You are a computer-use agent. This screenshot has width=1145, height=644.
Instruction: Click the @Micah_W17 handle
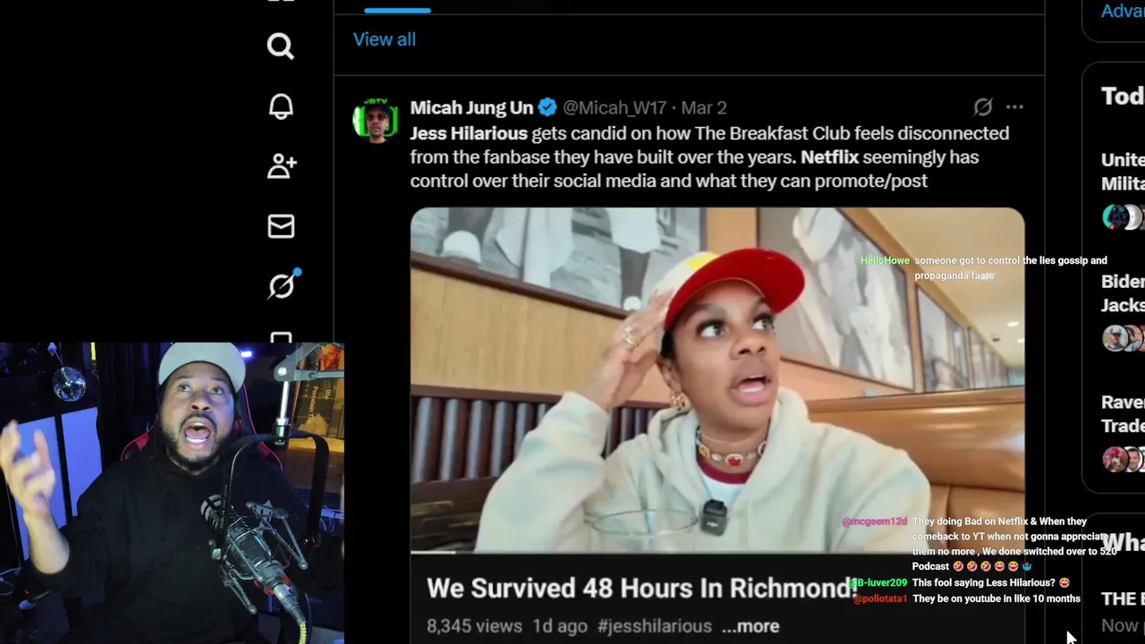coord(615,107)
